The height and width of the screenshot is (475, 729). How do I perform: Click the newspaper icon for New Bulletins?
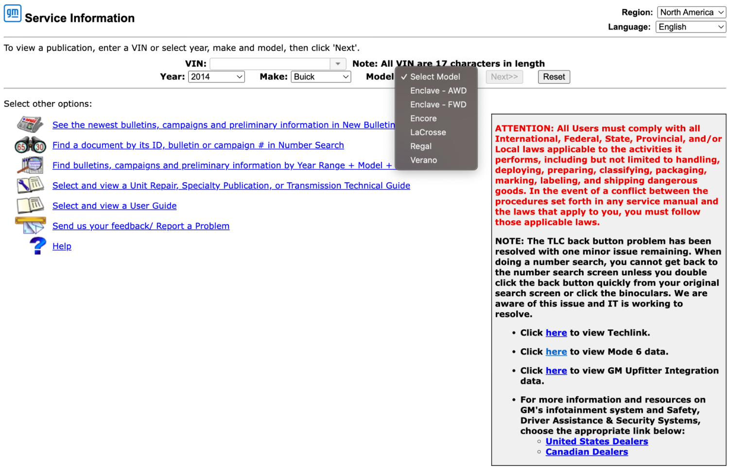tap(30, 125)
